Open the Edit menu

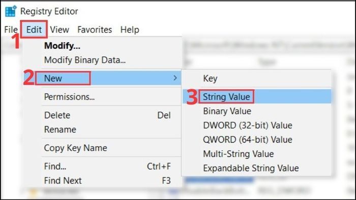(34, 29)
